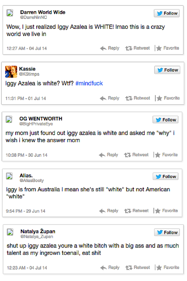The height and width of the screenshot is (281, 187).
Task: Open the @DarreNinNC handle
Action: point(33,18)
